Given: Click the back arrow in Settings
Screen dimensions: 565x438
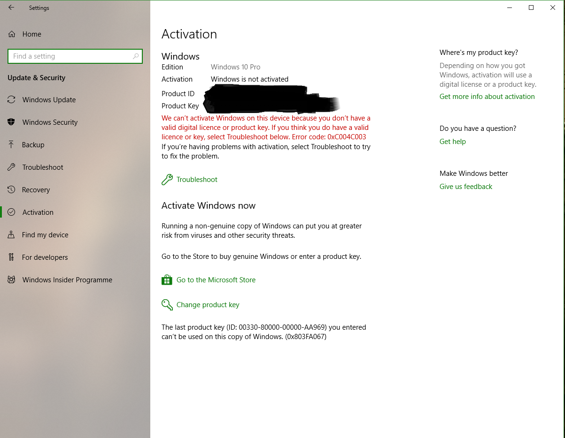Looking at the screenshot, I should click(x=11, y=8).
